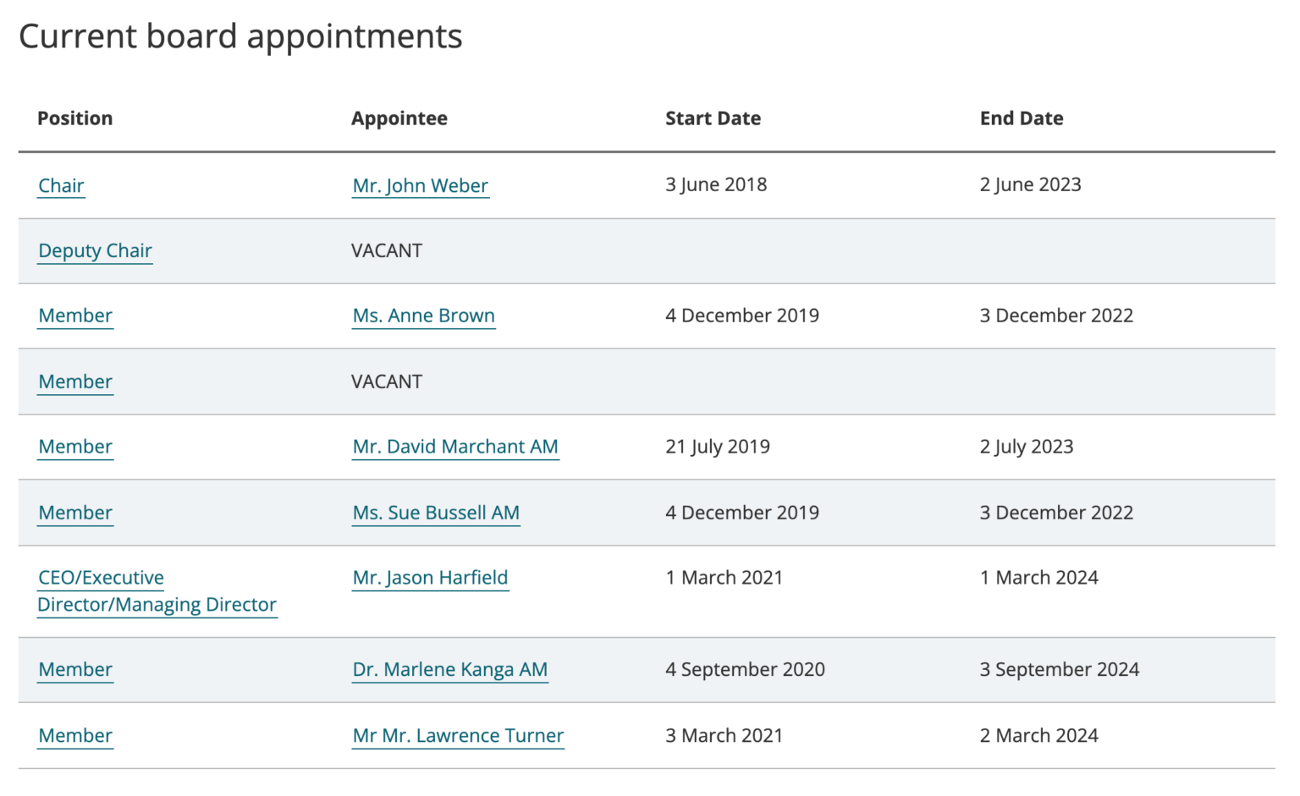
Task: Open the Member link beside David Marchant
Action: (74, 447)
